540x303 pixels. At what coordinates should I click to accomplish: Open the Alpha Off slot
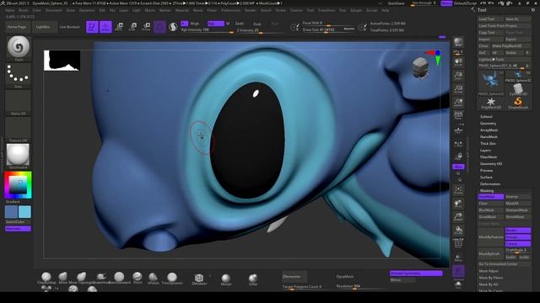click(x=19, y=103)
